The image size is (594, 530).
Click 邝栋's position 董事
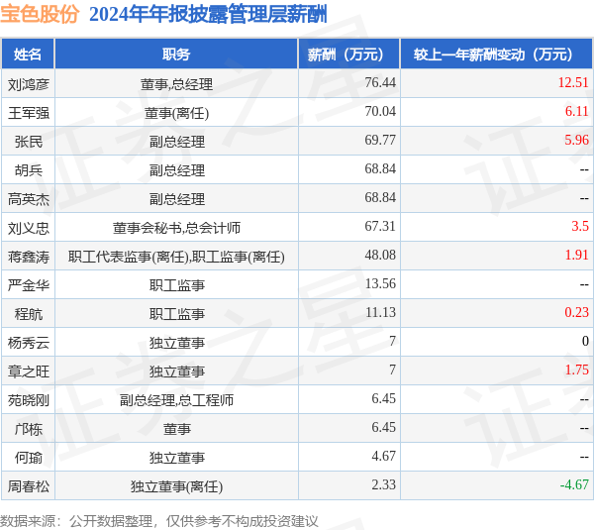coord(177,429)
